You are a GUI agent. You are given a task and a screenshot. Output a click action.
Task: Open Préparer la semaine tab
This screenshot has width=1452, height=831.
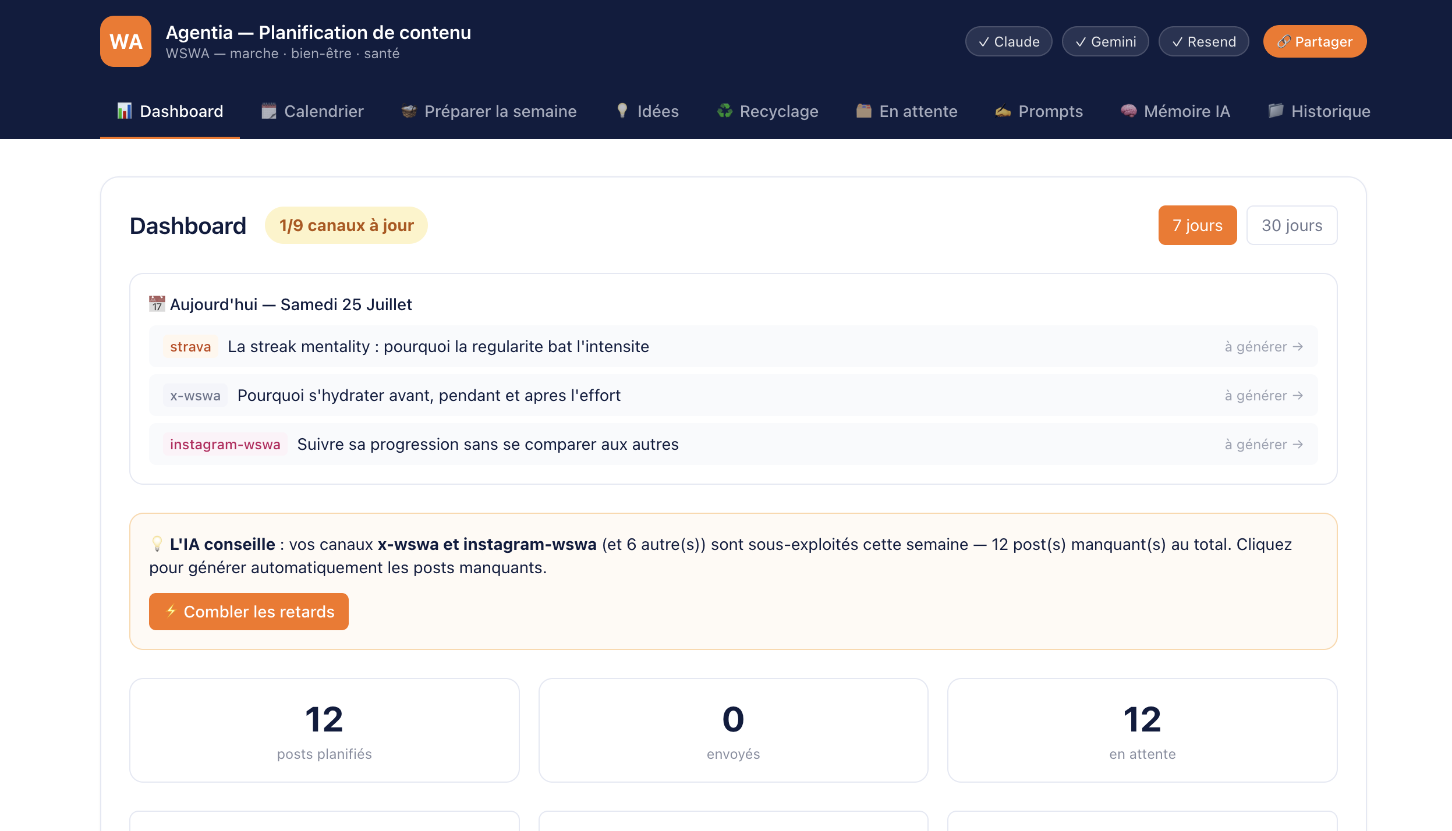(489, 111)
